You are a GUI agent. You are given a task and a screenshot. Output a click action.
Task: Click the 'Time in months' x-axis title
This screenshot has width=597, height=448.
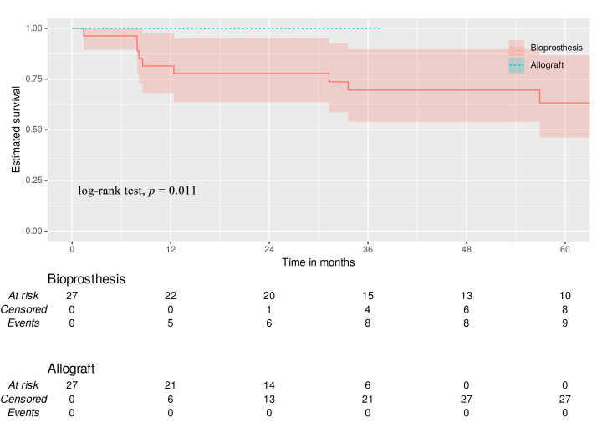coord(318,262)
